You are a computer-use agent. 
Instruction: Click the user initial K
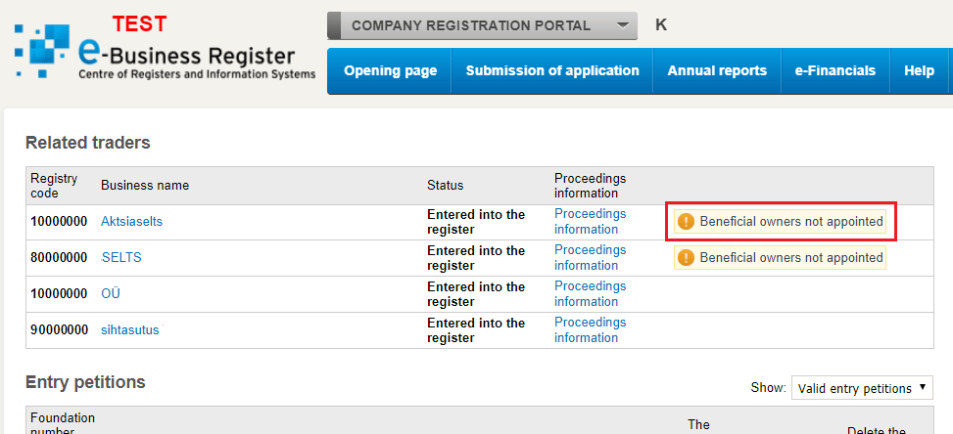click(661, 25)
